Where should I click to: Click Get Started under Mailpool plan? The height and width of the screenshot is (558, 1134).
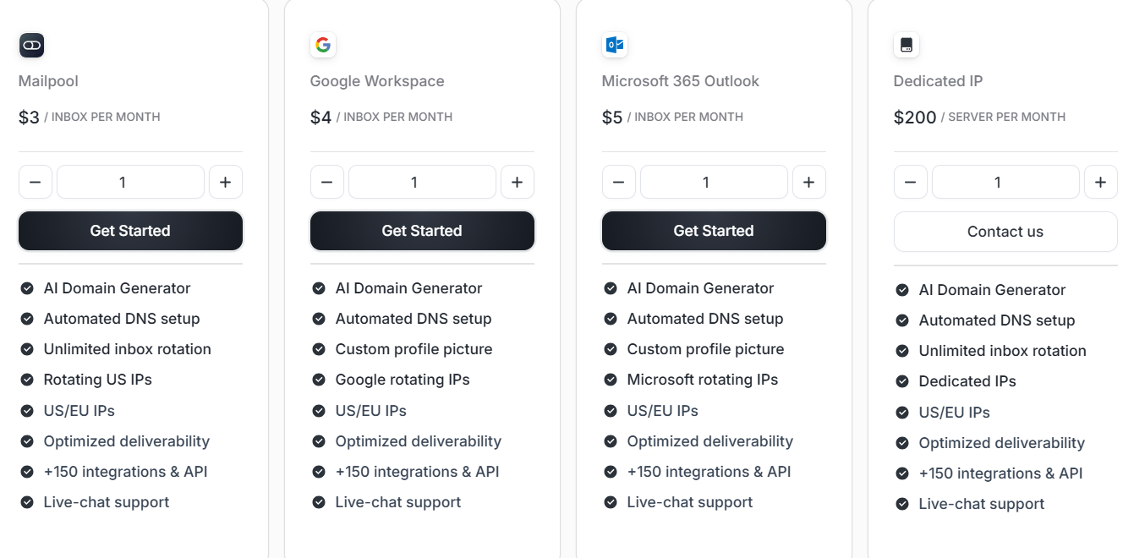tap(130, 230)
